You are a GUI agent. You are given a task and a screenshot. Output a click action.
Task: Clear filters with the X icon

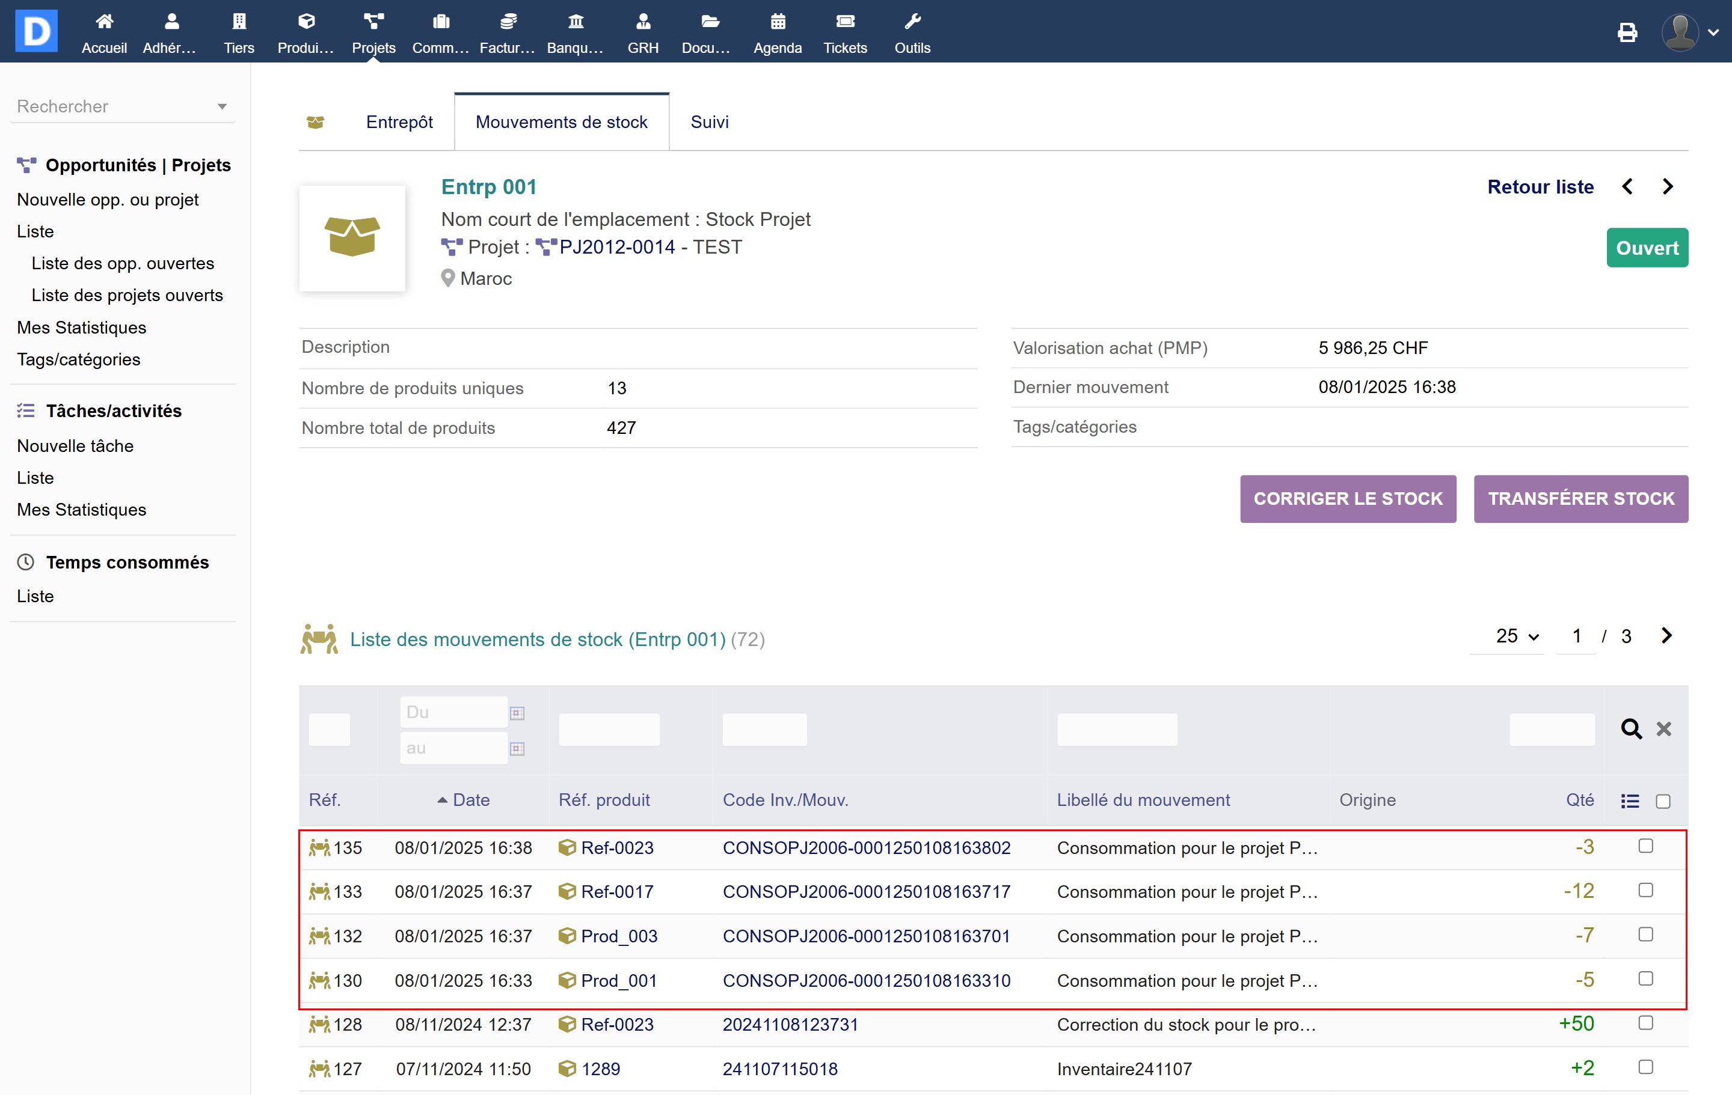coord(1663,729)
